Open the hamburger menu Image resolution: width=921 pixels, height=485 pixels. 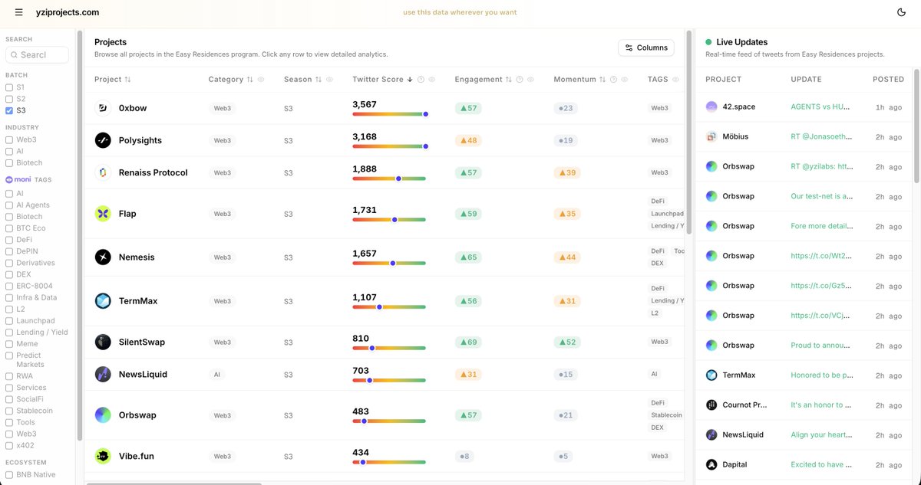coord(19,12)
